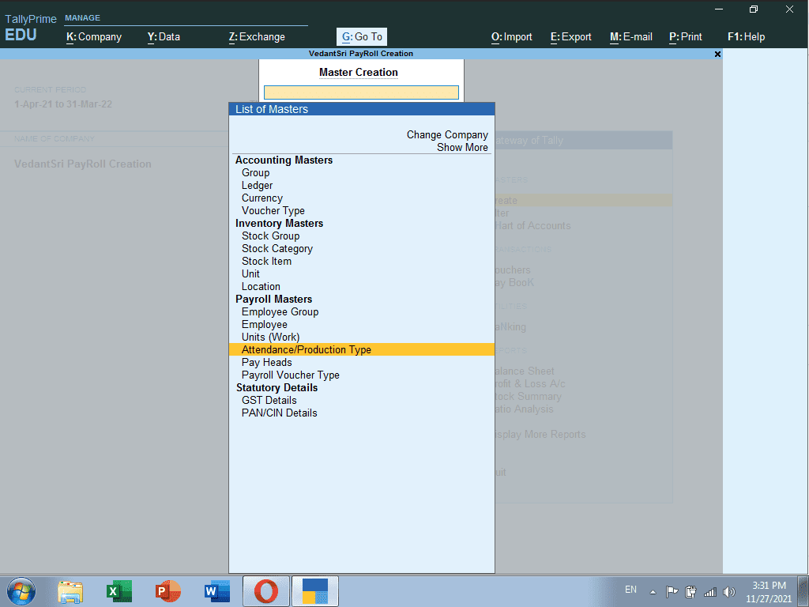The width and height of the screenshot is (809, 607).
Task: Open Word from the taskbar
Action: click(217, 591)
